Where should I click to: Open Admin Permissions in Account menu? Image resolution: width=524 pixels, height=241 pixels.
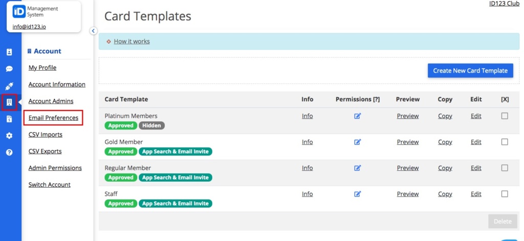[x=55, y=168]
